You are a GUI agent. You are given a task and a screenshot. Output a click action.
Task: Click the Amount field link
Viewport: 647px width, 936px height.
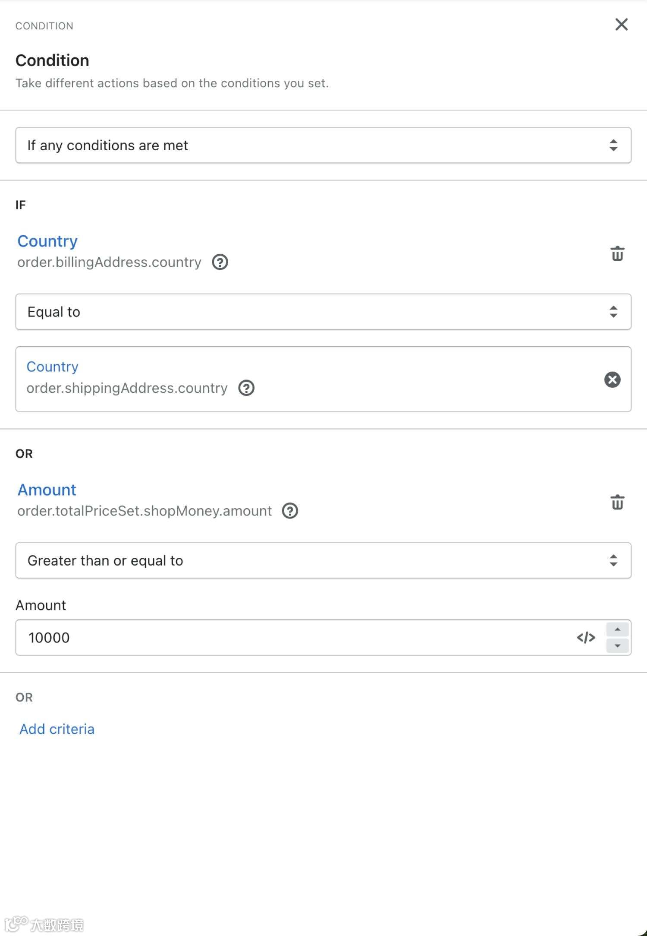[x=47, y=490]
